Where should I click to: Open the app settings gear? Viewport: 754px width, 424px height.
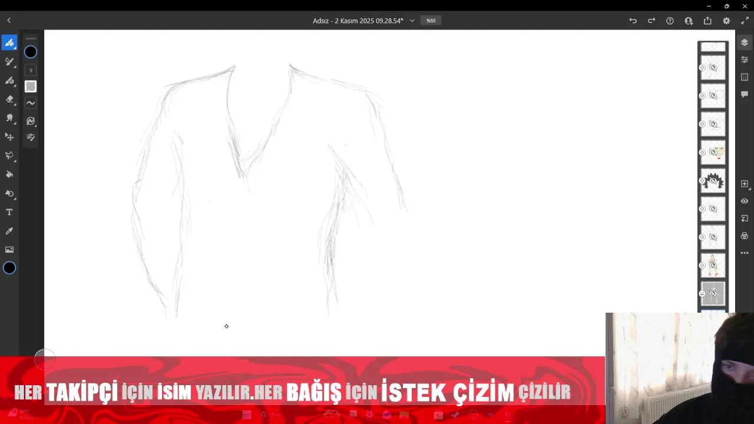coord(726,21)
